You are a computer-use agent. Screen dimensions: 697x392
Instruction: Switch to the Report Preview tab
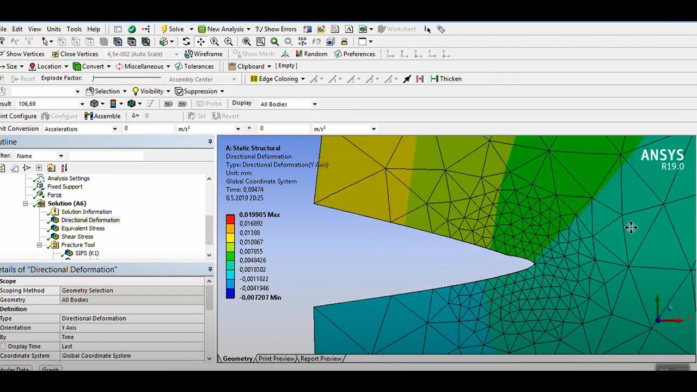point(320,358)
